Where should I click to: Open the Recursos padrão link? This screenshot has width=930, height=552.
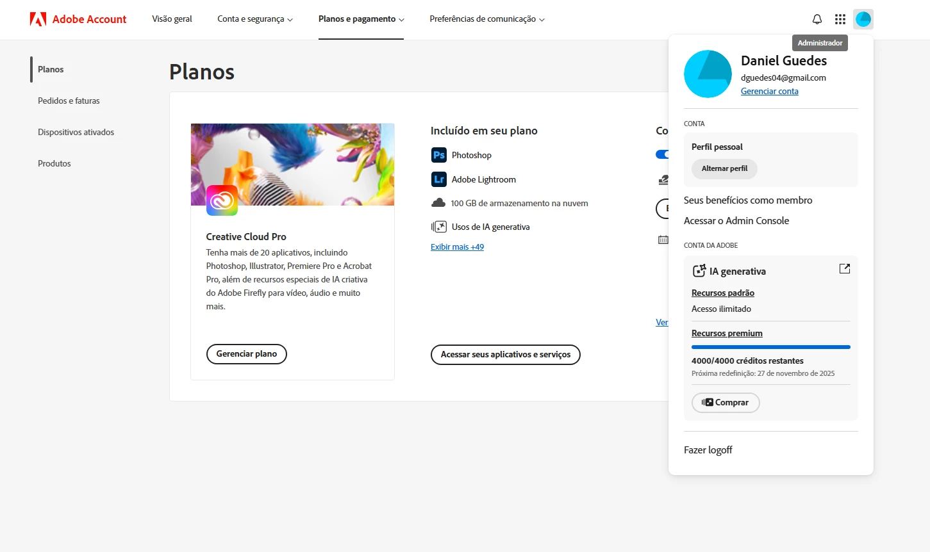[723, 293]
